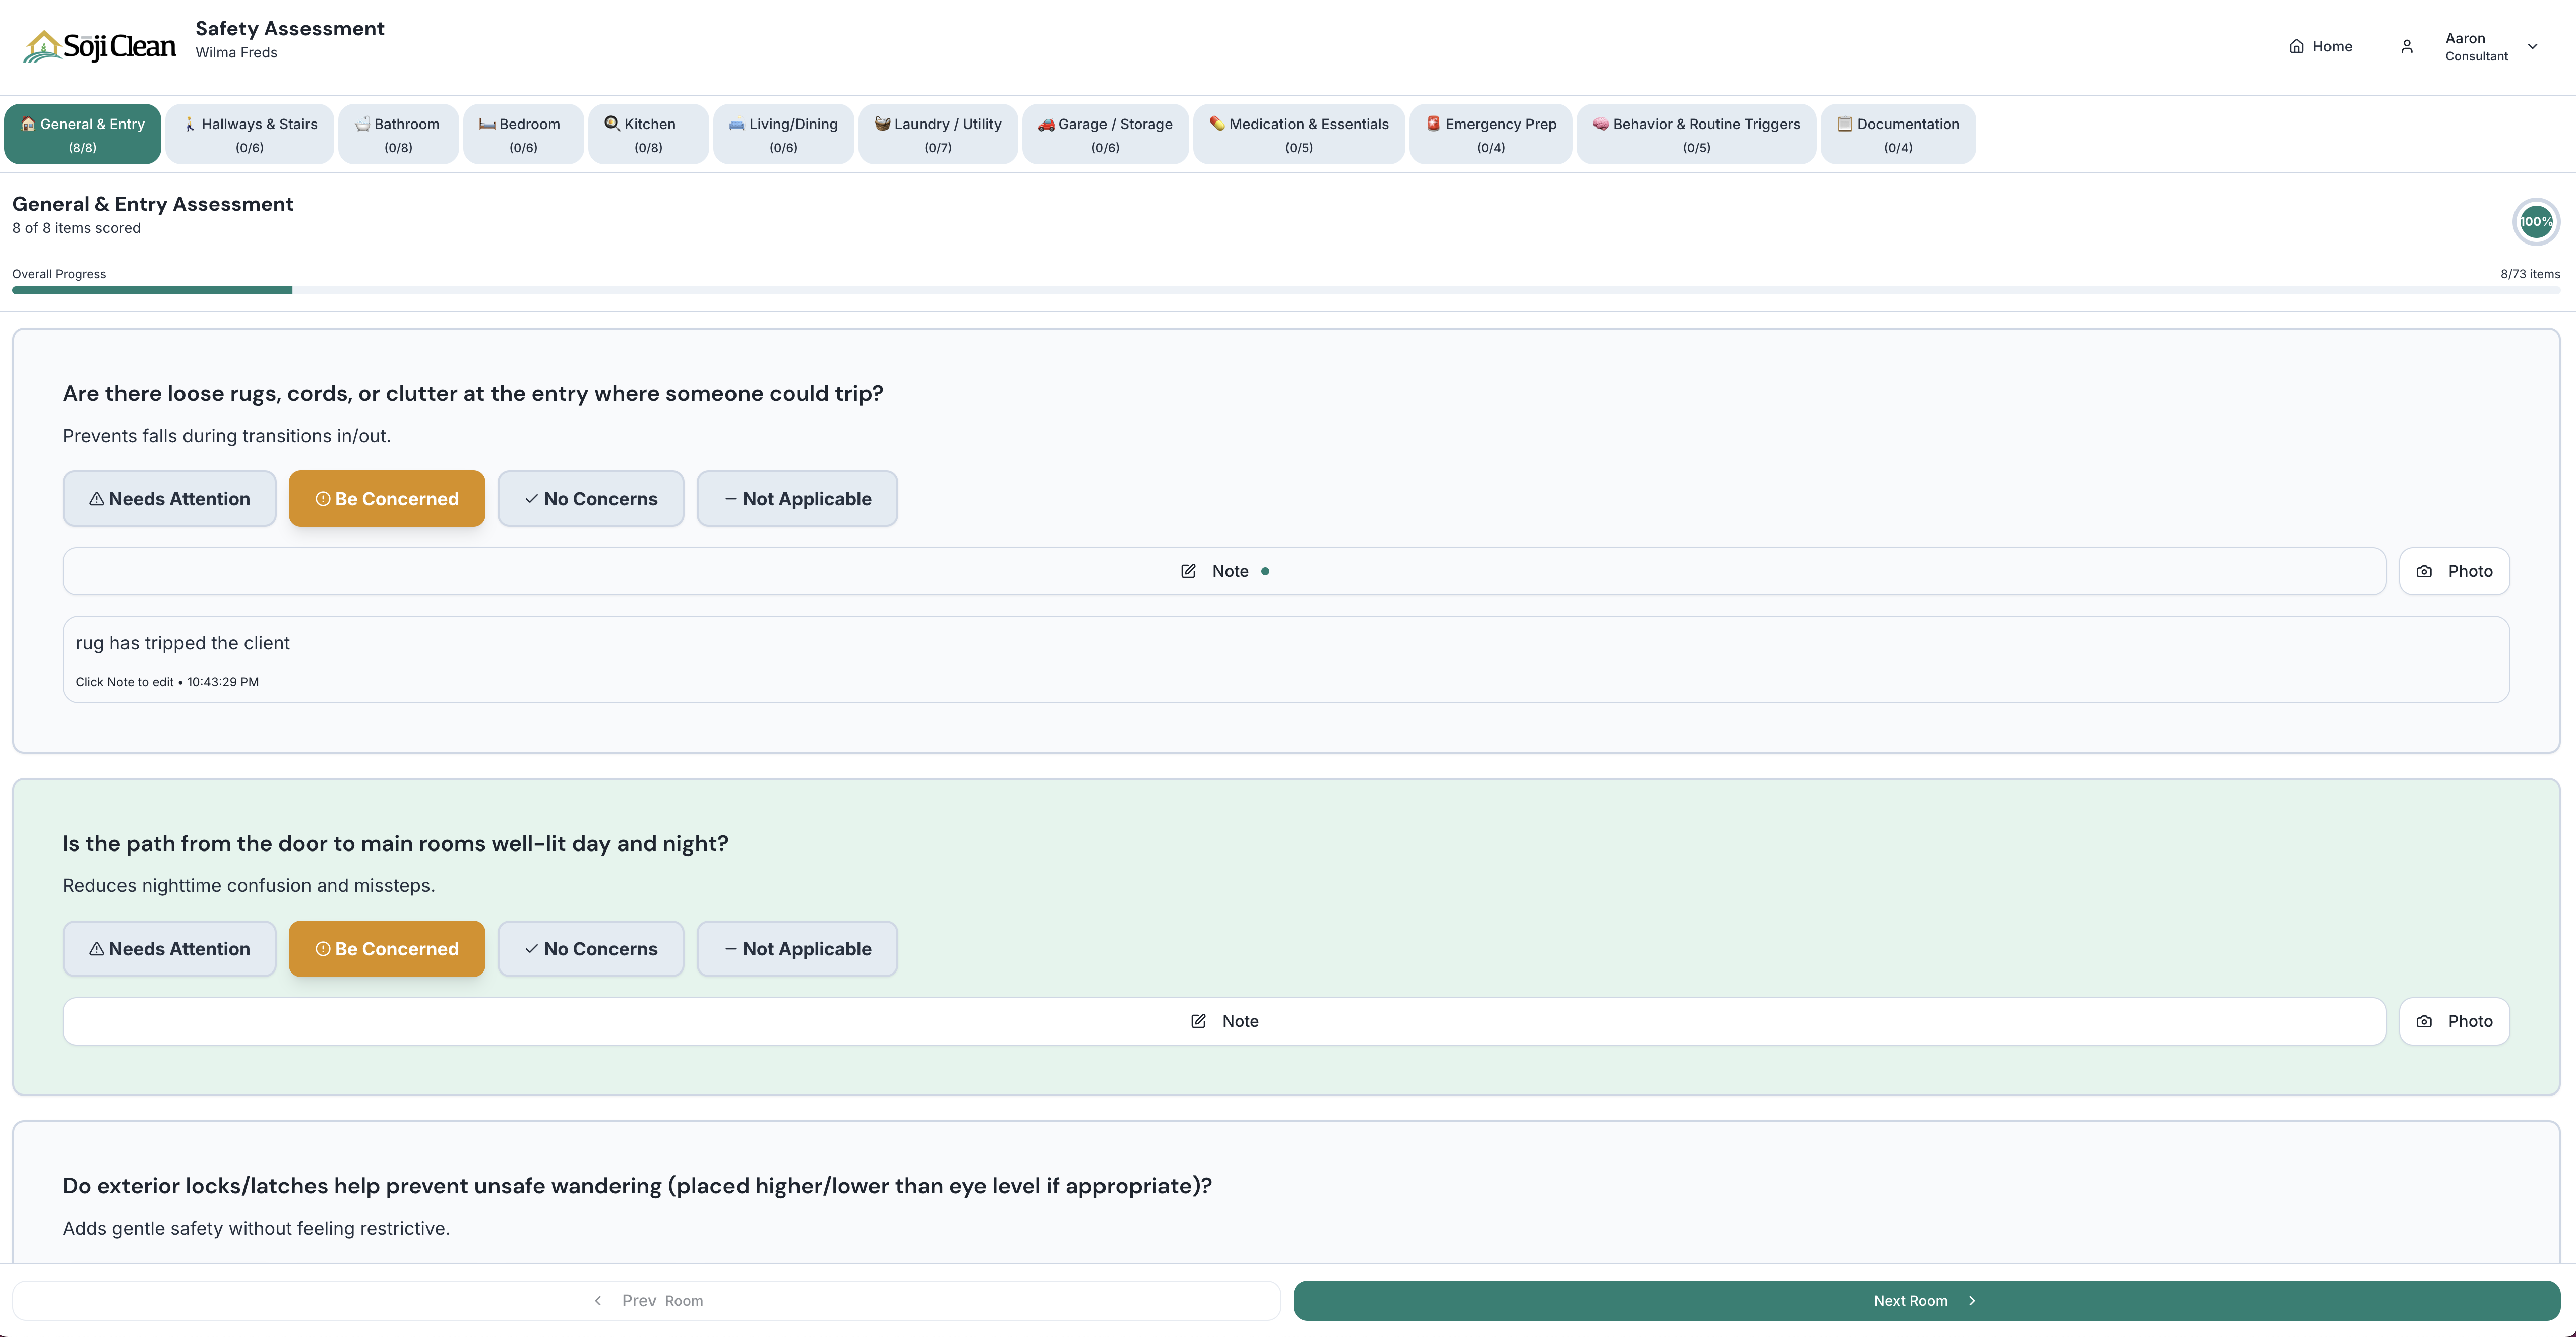
Task: Click the user profile icon
Action: (2407, 46)
